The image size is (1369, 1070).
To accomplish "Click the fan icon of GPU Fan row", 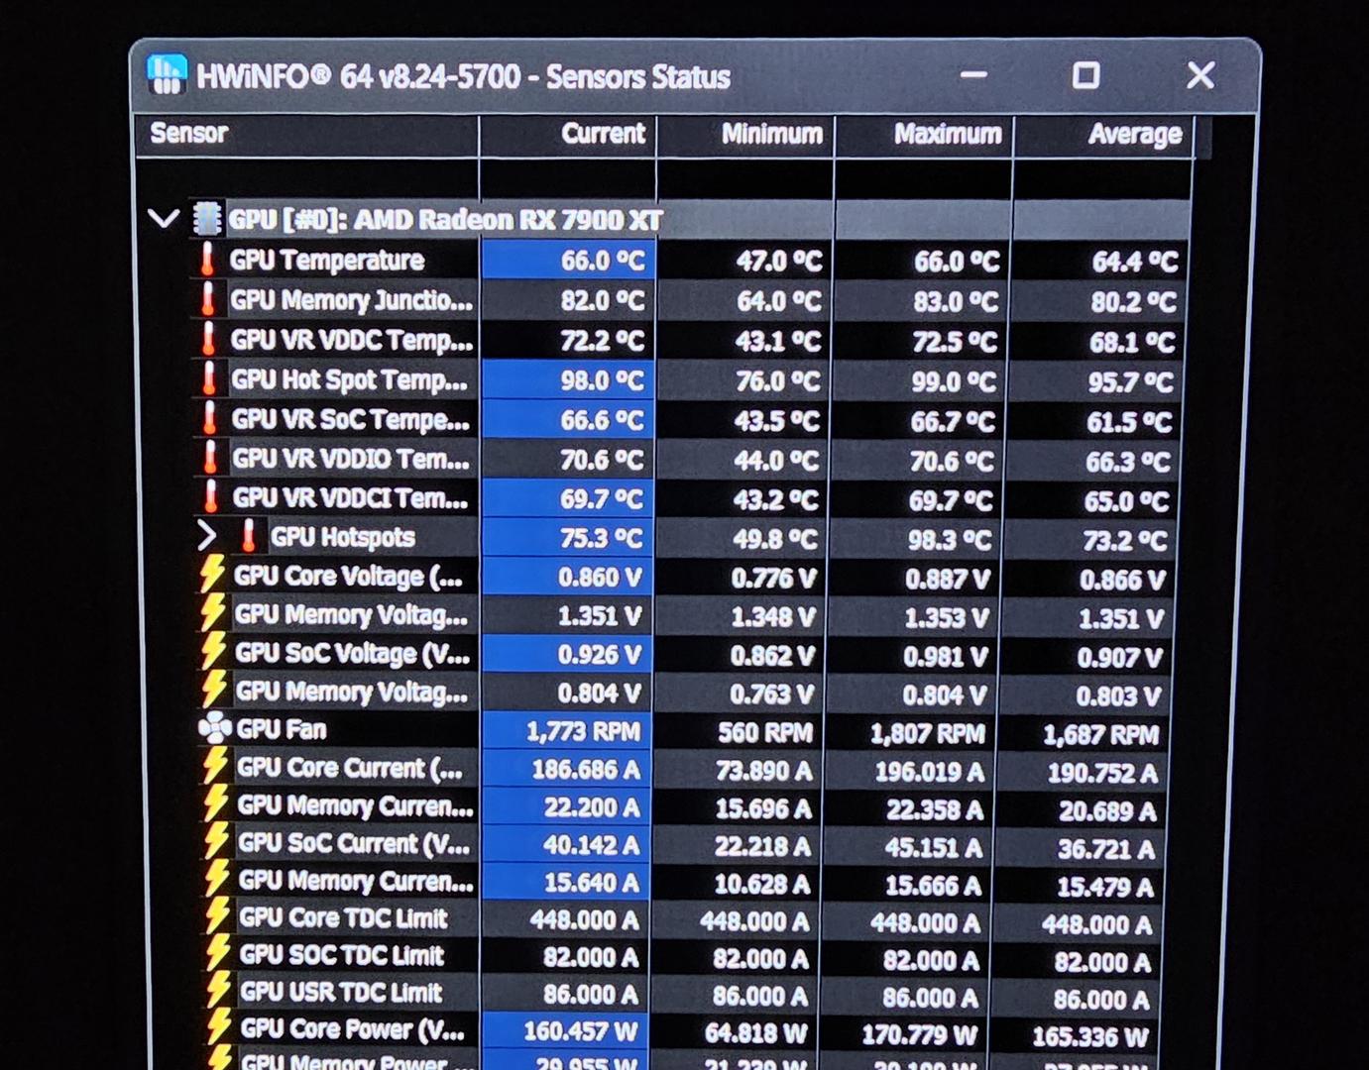I will pos(215,729).
